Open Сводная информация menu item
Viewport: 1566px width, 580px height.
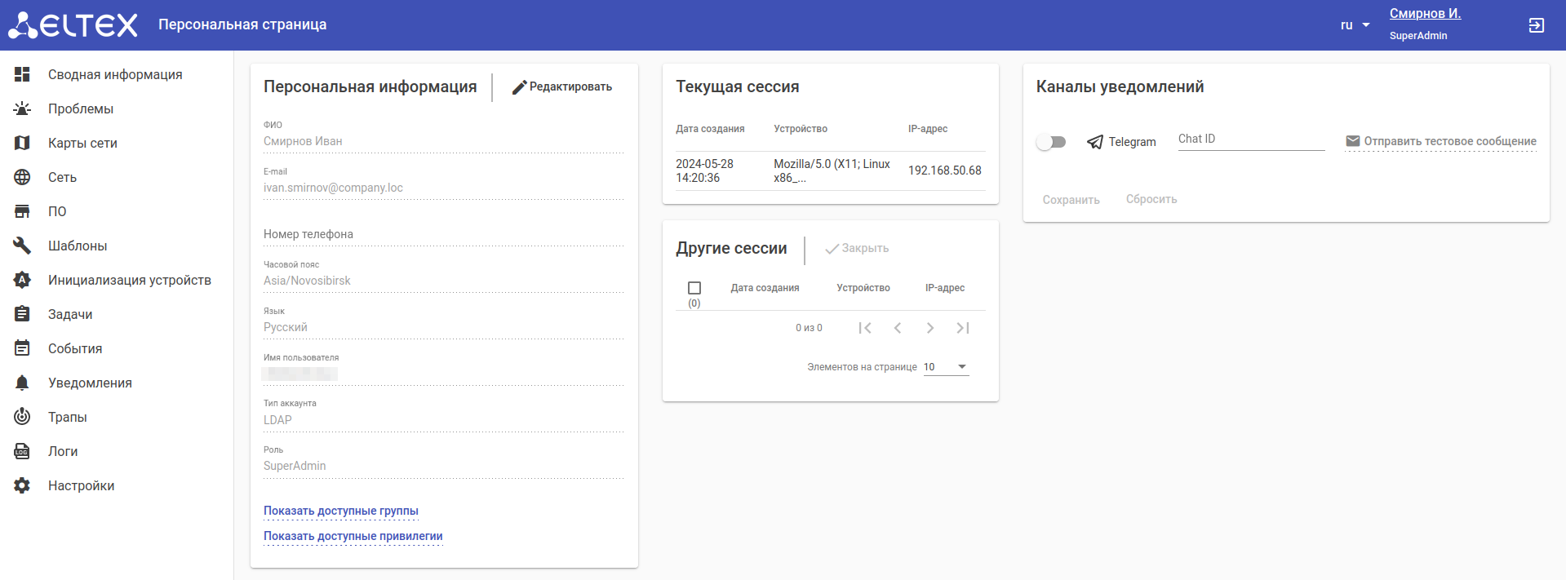(115, 74)
